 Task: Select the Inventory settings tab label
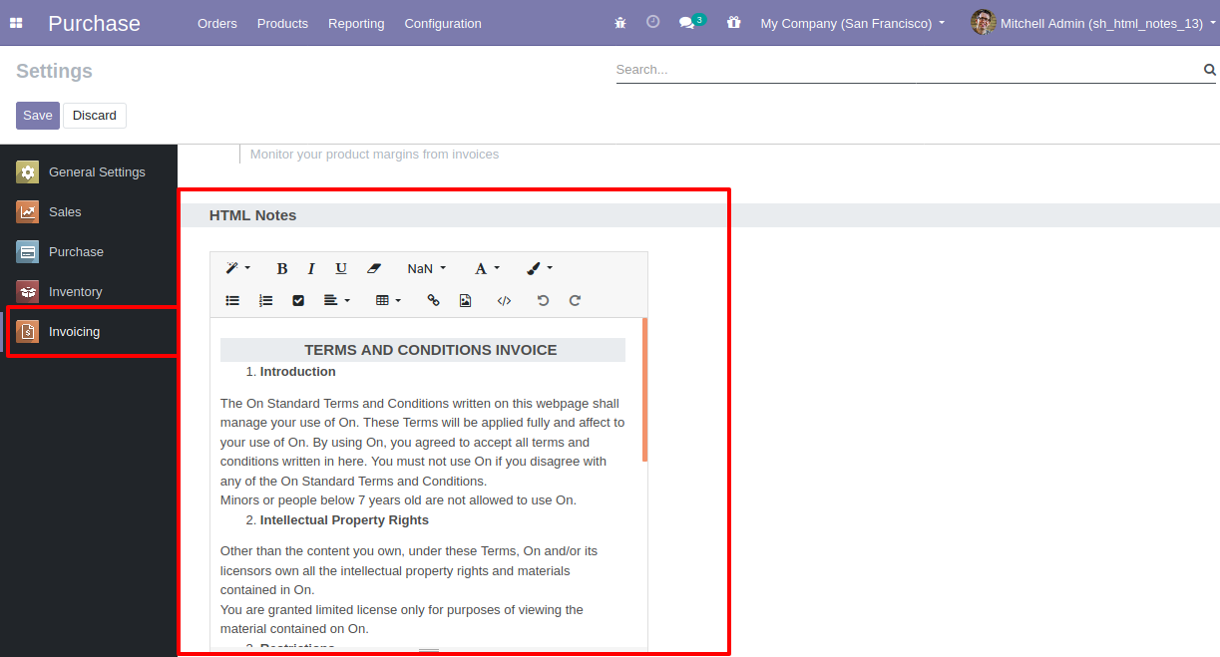pos(76,291)
